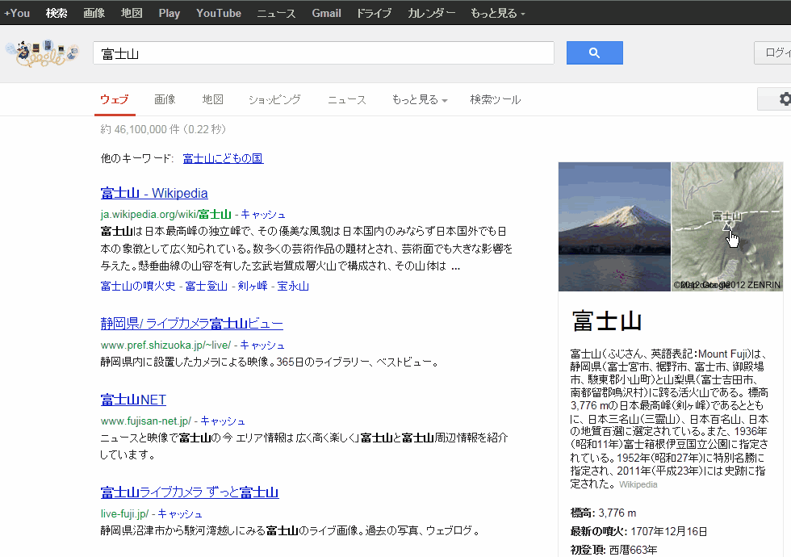Select the ショッピング tab
791x557 pixels.
coord(274,99)
